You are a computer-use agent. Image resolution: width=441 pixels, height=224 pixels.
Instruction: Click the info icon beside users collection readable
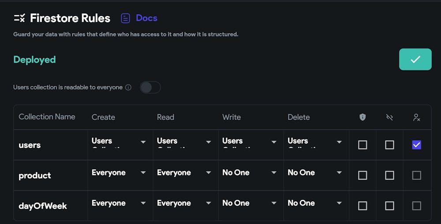128,87
